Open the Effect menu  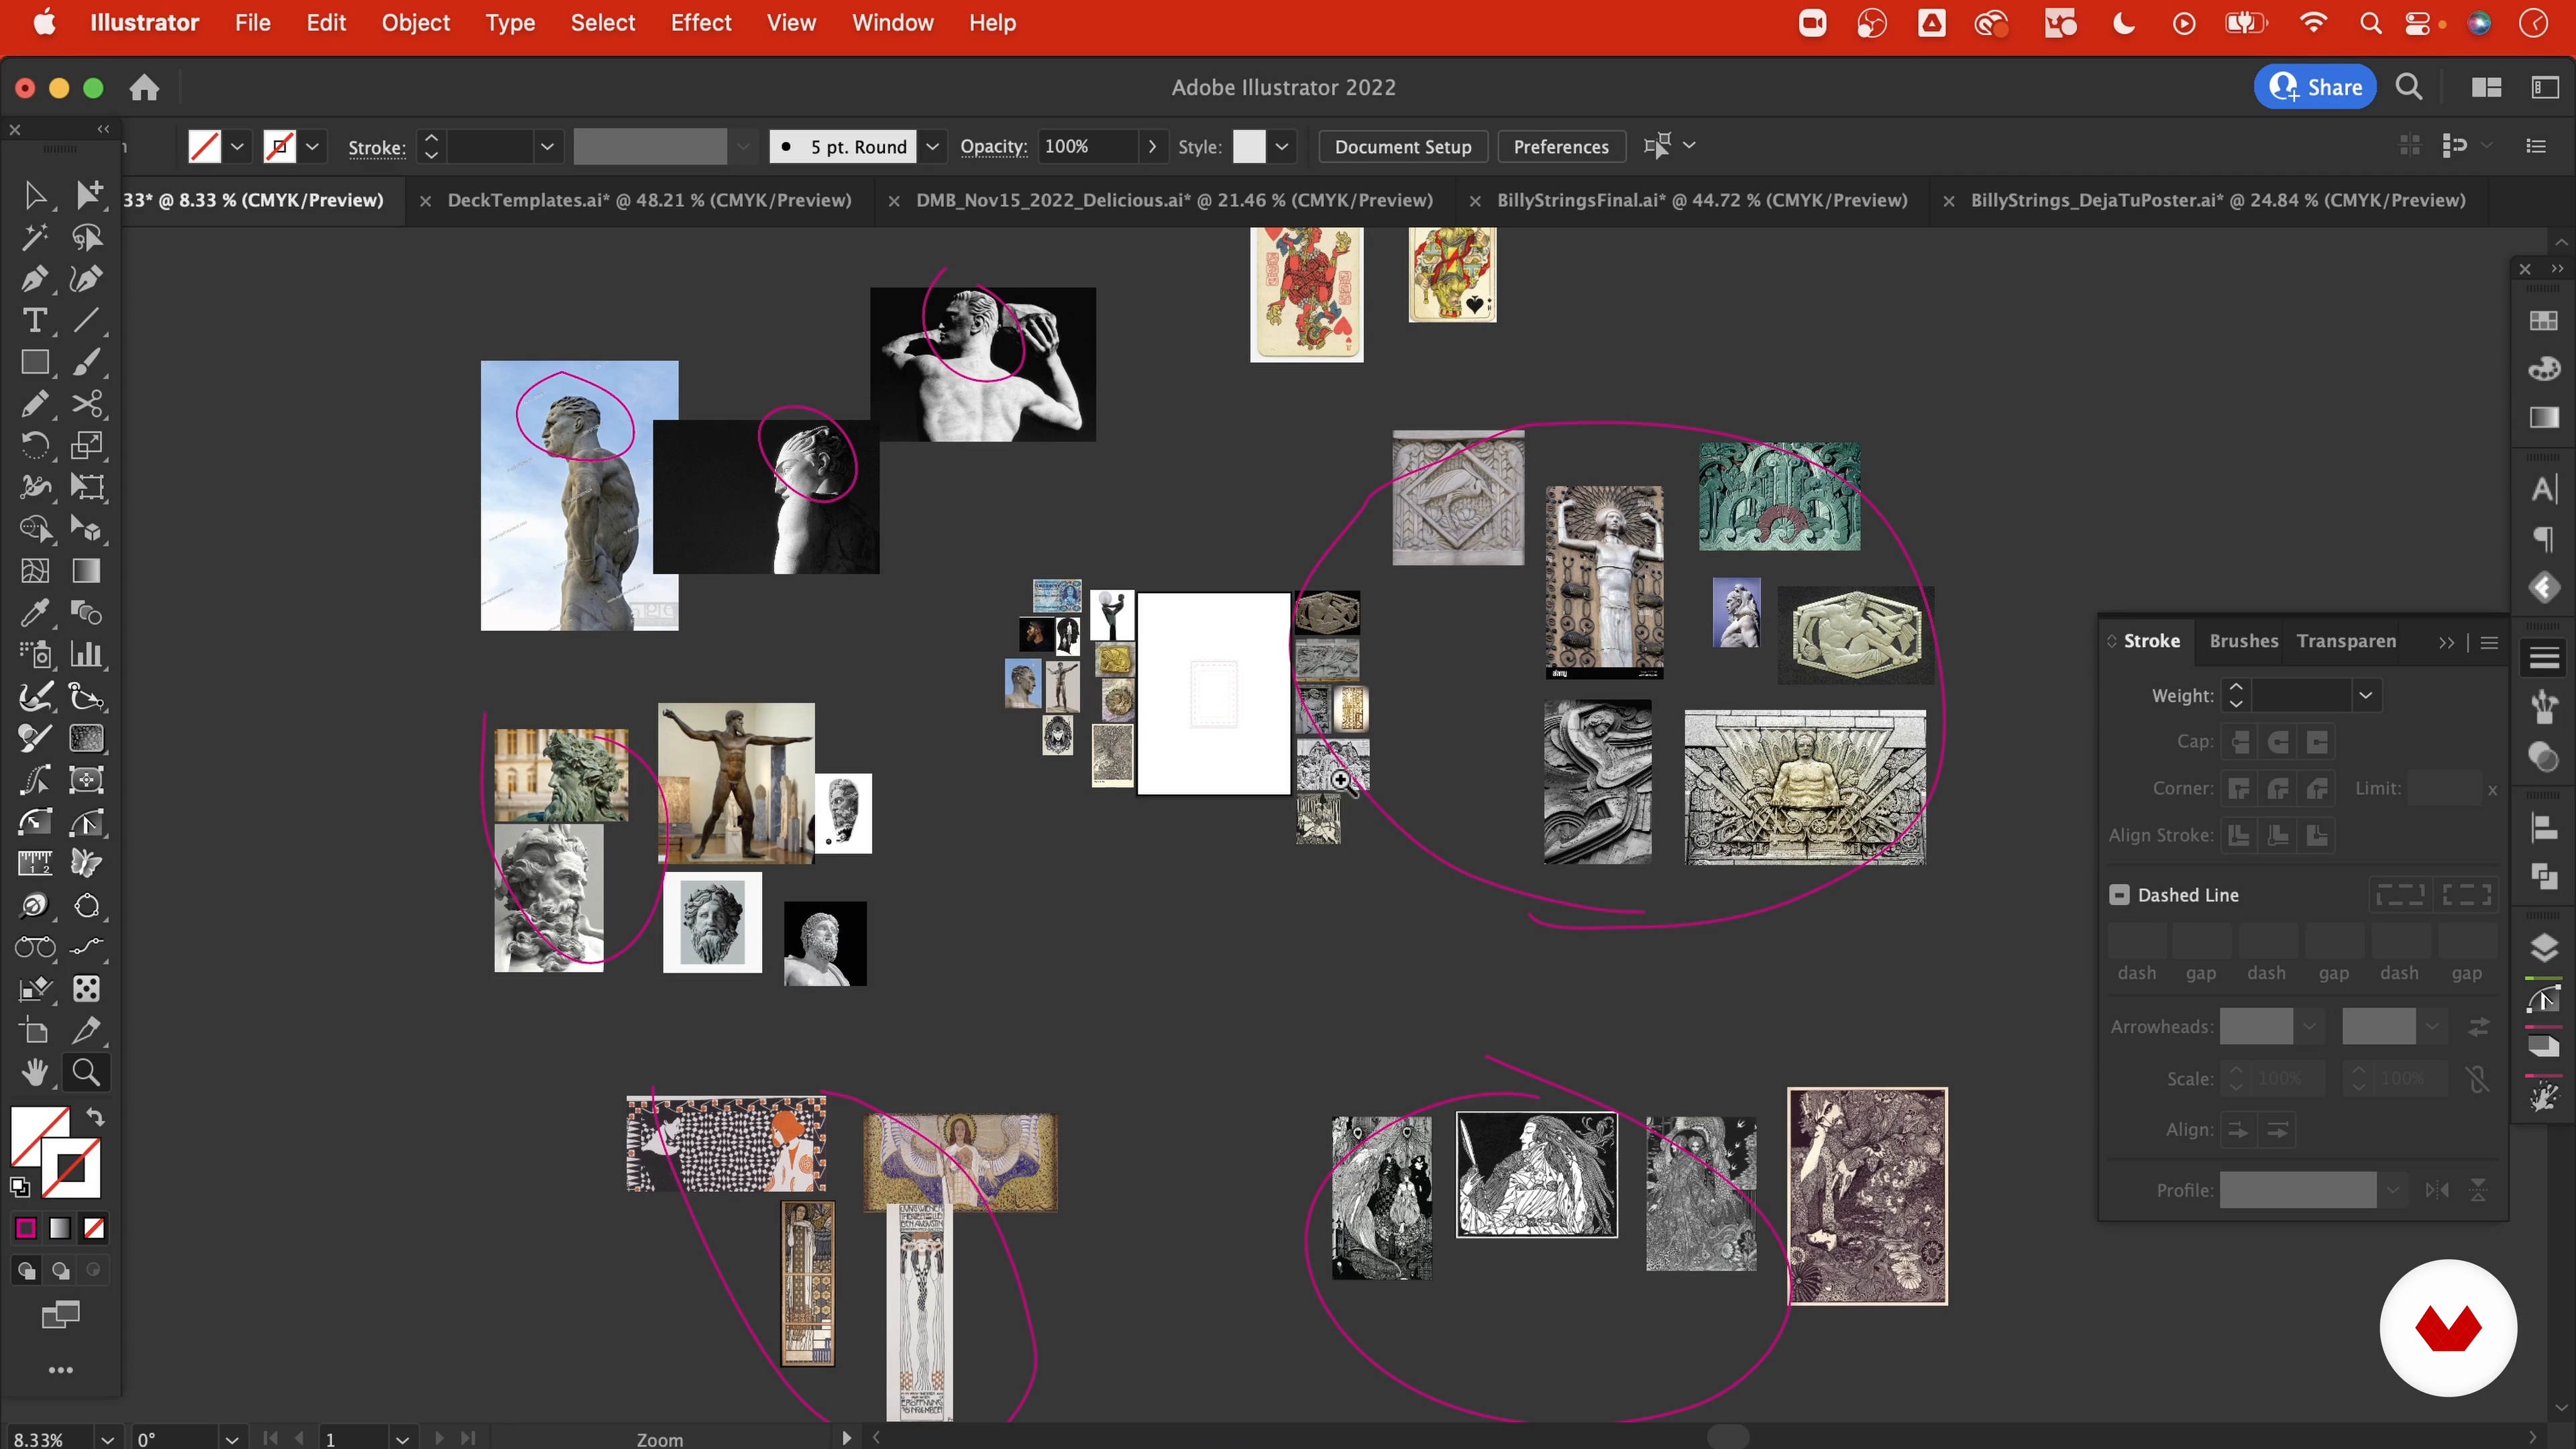[x=701, y=23]
